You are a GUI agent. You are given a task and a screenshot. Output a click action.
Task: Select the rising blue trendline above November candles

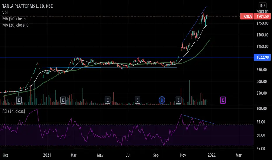point(194,24)
